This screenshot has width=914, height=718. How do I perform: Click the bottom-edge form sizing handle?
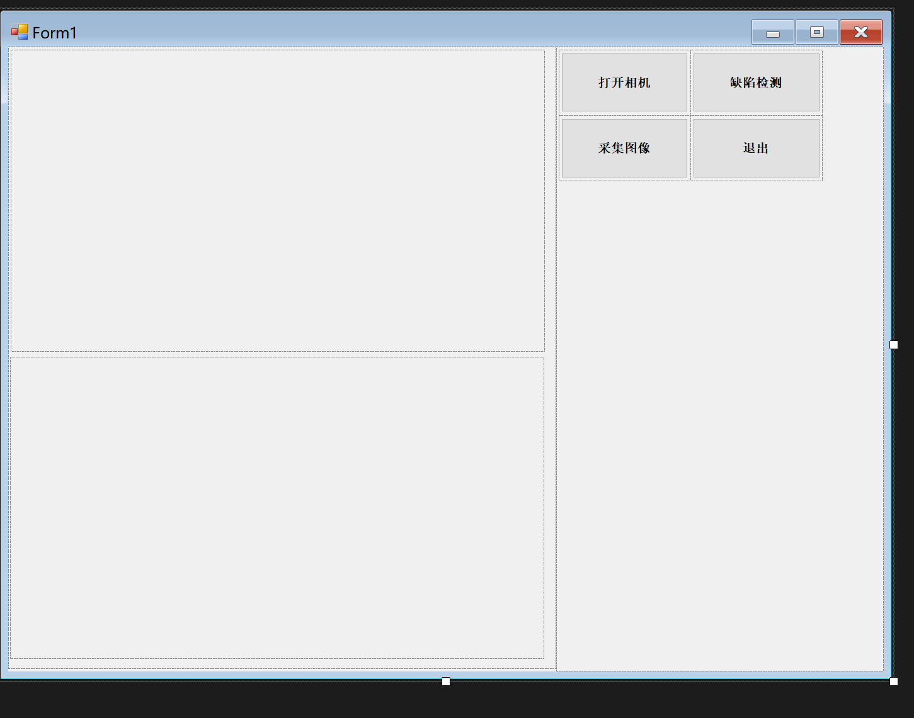click(x=446, y=682)
